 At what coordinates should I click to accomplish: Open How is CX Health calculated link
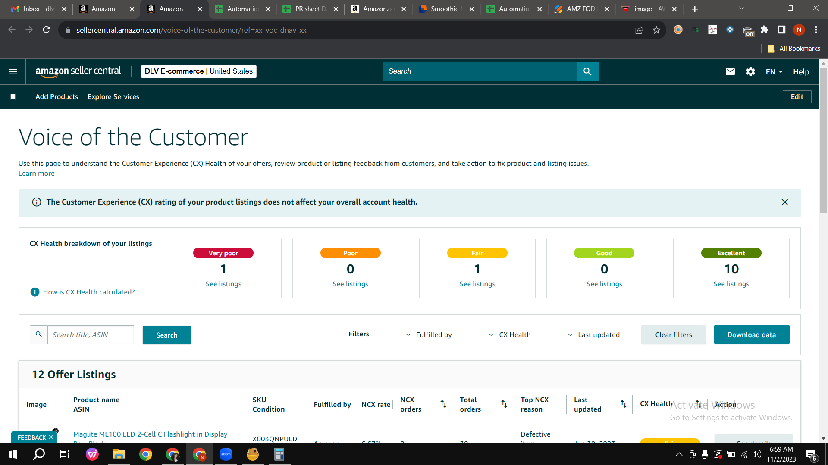(x=89, y=292)
